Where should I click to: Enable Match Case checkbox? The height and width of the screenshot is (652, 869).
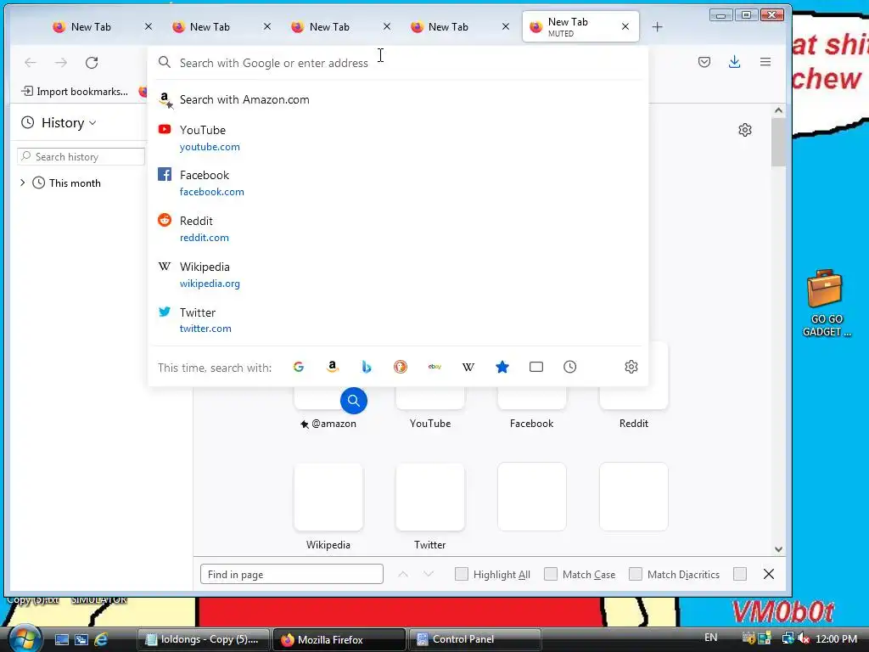[x=550, y=574]
